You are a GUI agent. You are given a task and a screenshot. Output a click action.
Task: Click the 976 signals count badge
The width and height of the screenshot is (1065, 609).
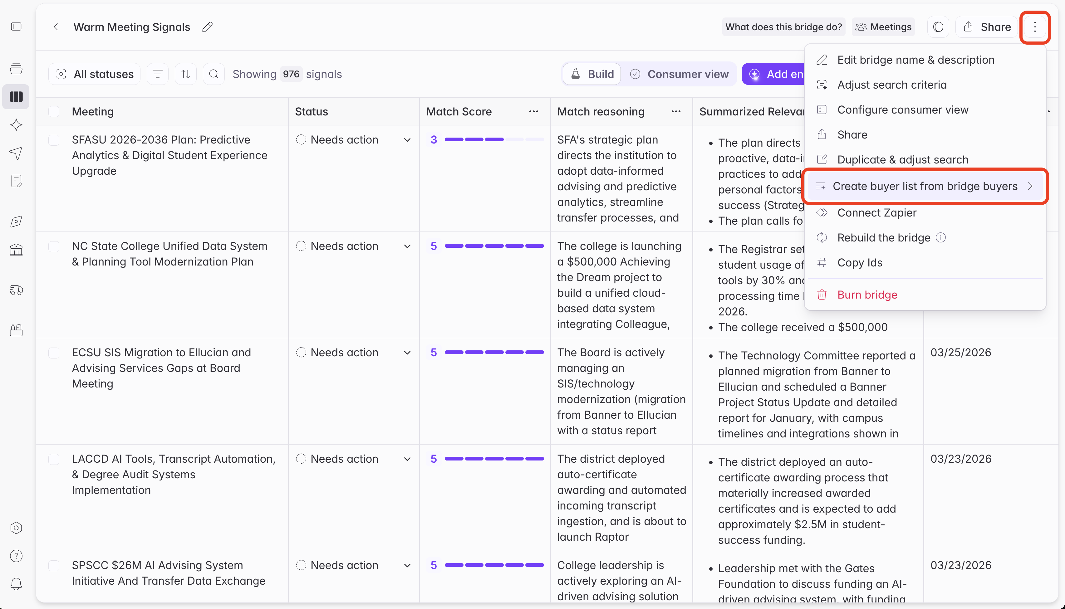click(x=291, y=74)
